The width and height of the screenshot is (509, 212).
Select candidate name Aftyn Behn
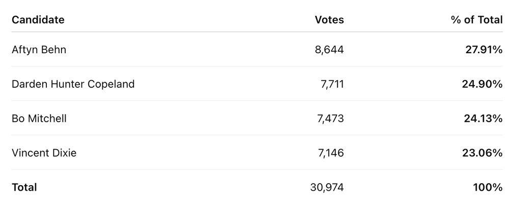pos(39,50)
